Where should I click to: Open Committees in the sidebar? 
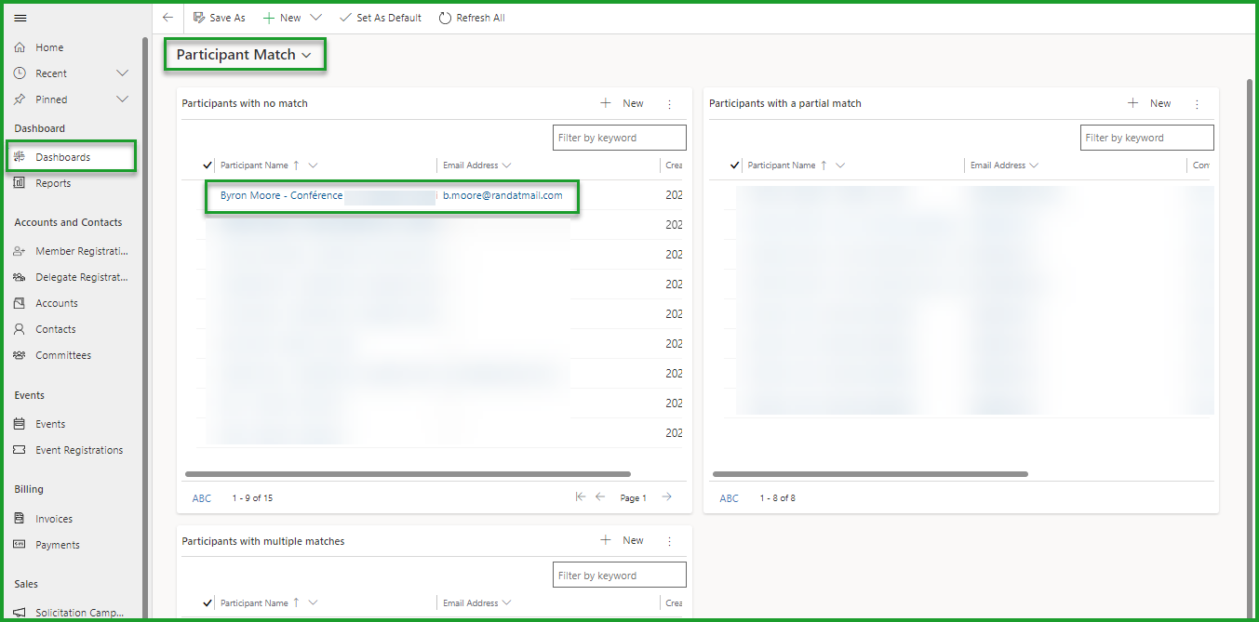[x=62, y=355]
